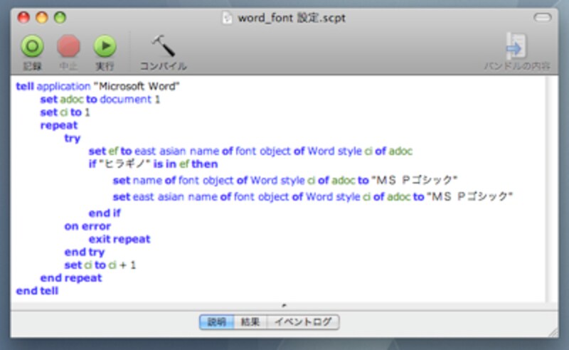Viewport: 569px width, 350px height.
Task: Click the 'try' keyword line
Action: pos(73,138)
